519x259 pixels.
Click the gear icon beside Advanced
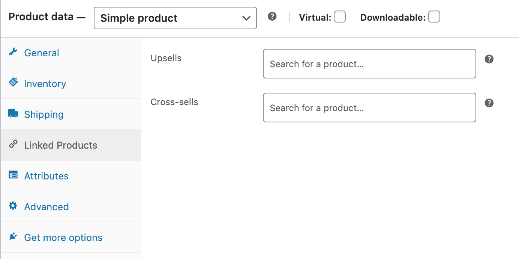[x=13, y=206]
